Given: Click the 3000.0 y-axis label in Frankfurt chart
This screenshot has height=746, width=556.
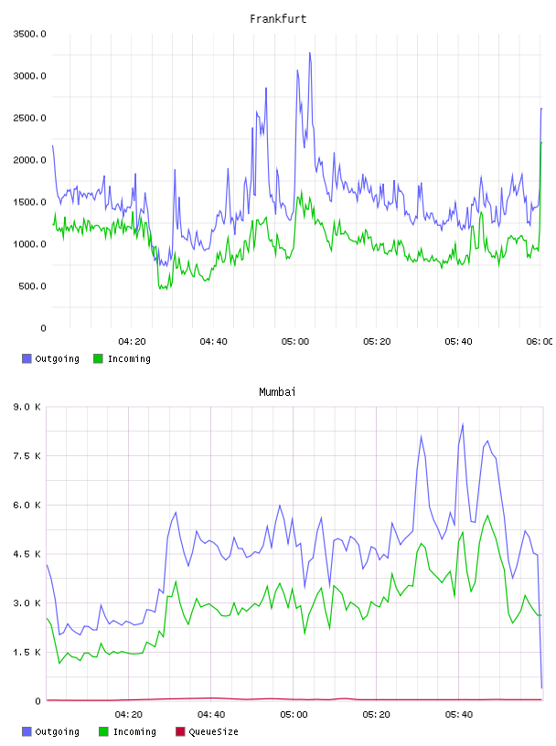Looking at the screenshot, I should tap(30, 76).
